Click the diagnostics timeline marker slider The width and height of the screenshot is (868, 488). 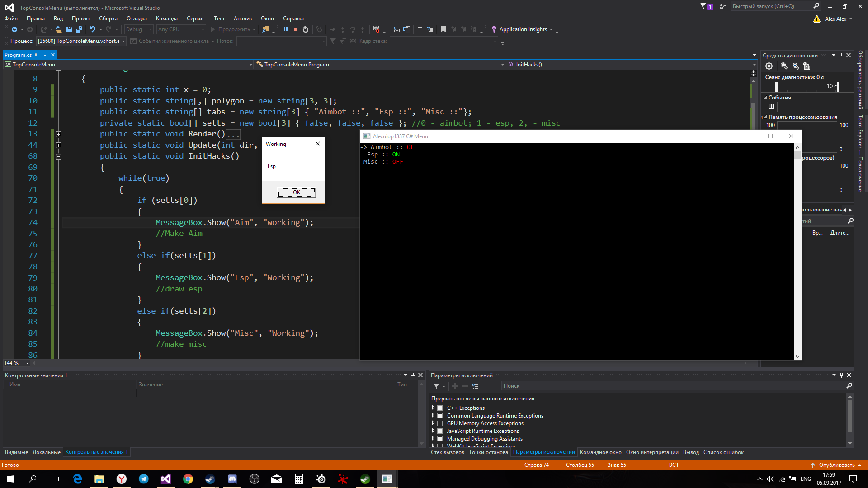tap(776, 87)
